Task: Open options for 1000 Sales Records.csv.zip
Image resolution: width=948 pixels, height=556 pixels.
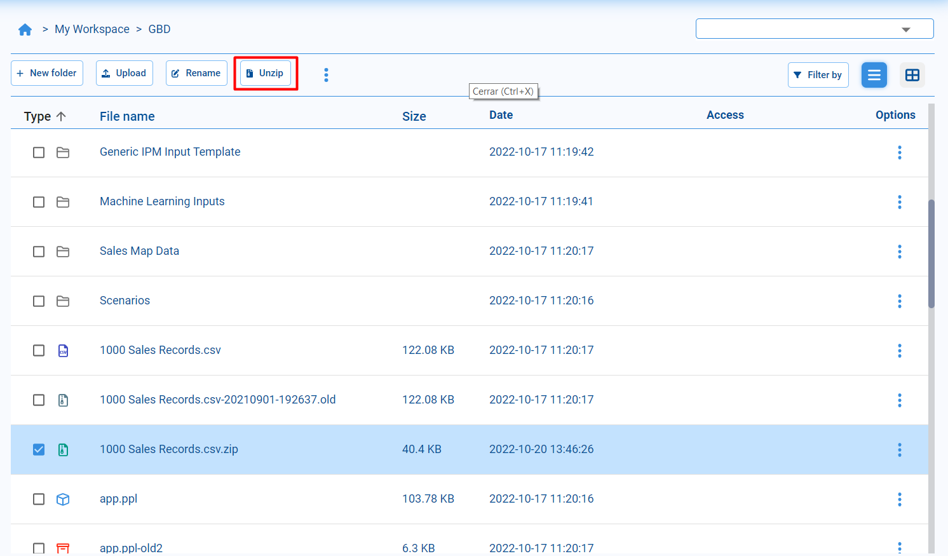Action: point(899,450)
